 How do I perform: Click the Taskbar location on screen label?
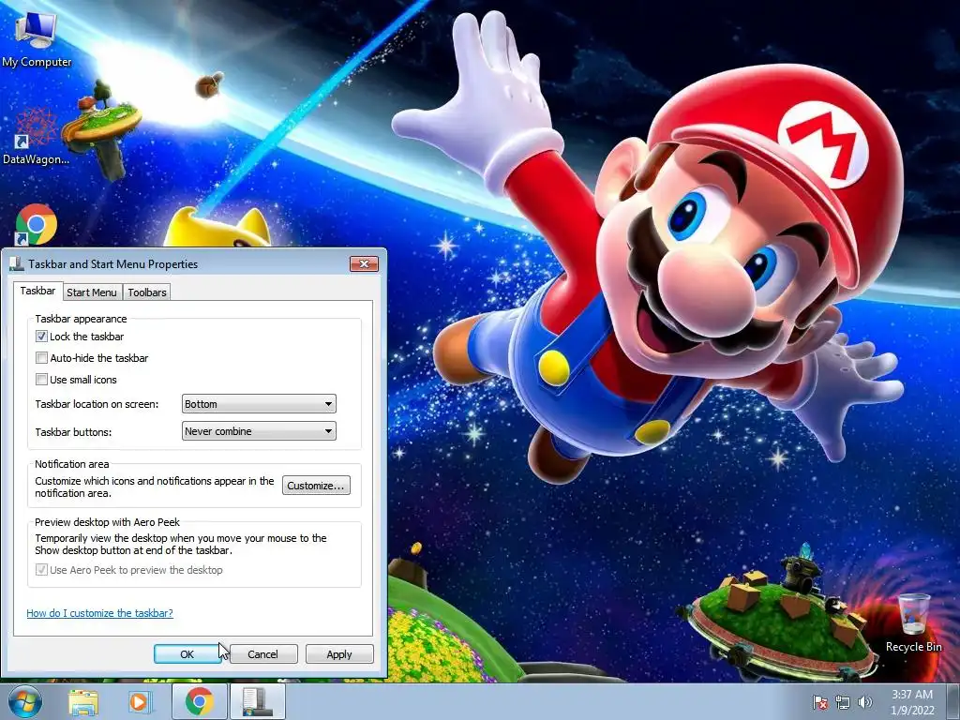[97, 404]
